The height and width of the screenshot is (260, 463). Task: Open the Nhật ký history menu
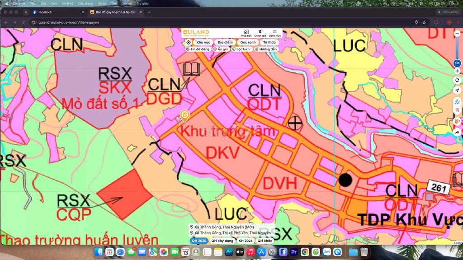pyautogui.click(x=68, y=4)
